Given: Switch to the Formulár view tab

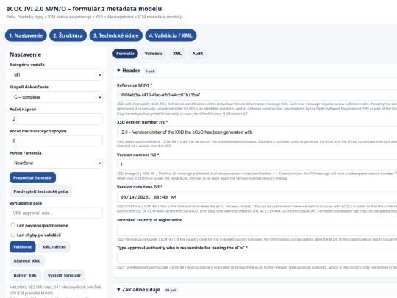Looking at the screenshot, I should (x=125, y=54).
